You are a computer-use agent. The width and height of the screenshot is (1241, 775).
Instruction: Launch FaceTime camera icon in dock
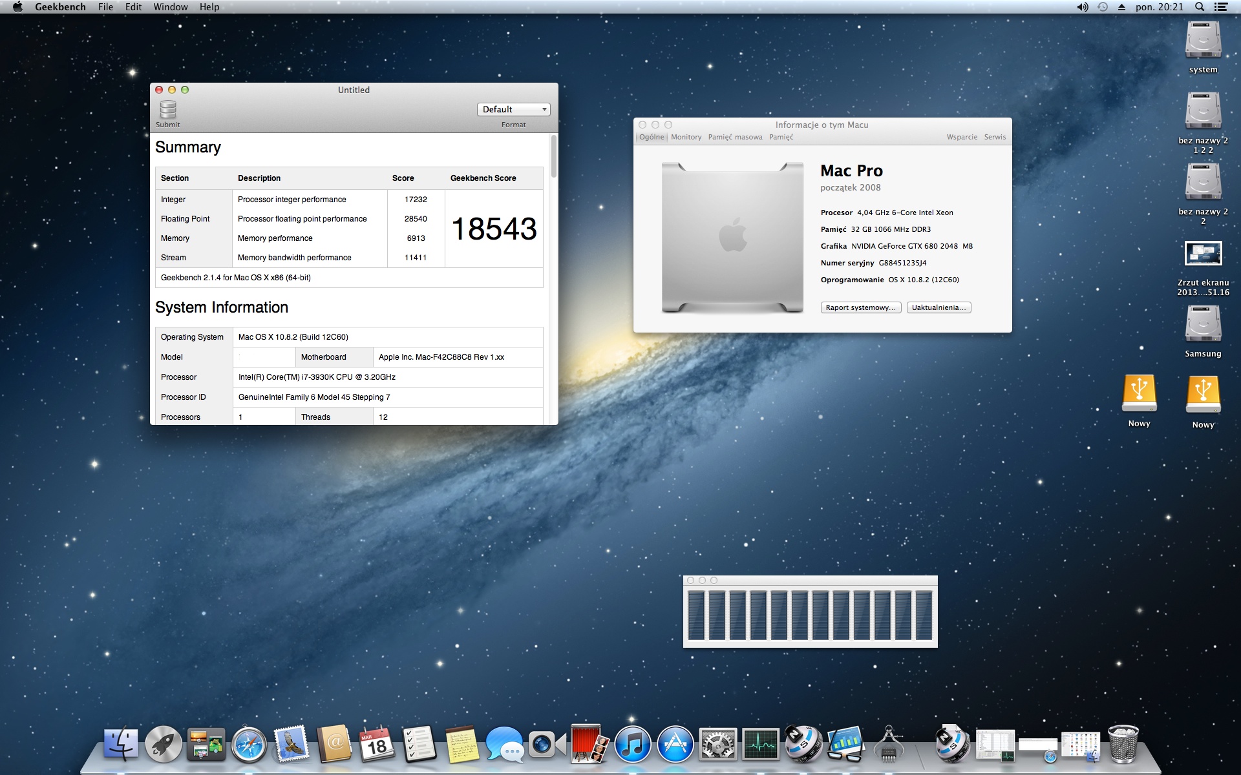[x=547, y=745]
